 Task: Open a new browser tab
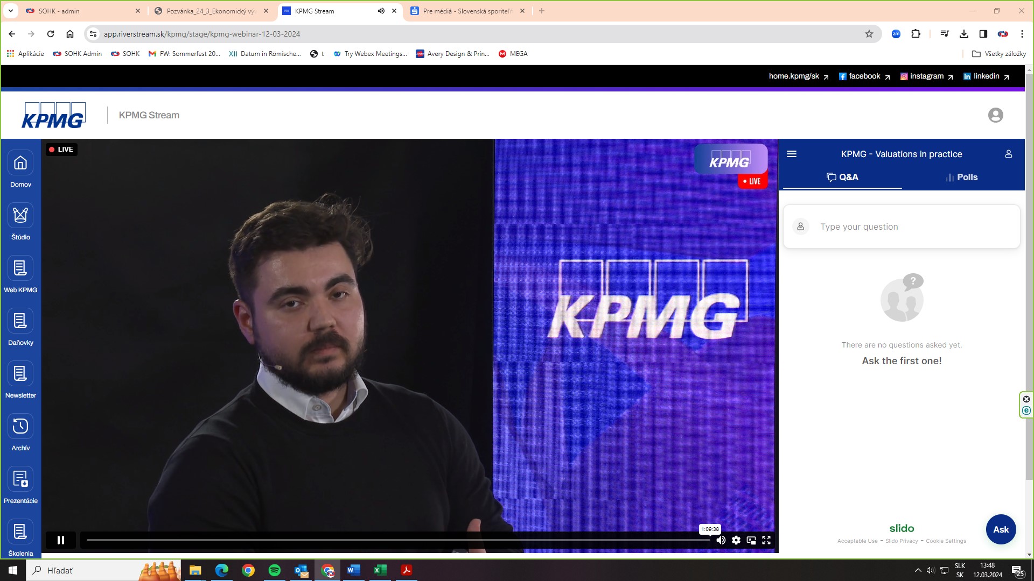542,11
